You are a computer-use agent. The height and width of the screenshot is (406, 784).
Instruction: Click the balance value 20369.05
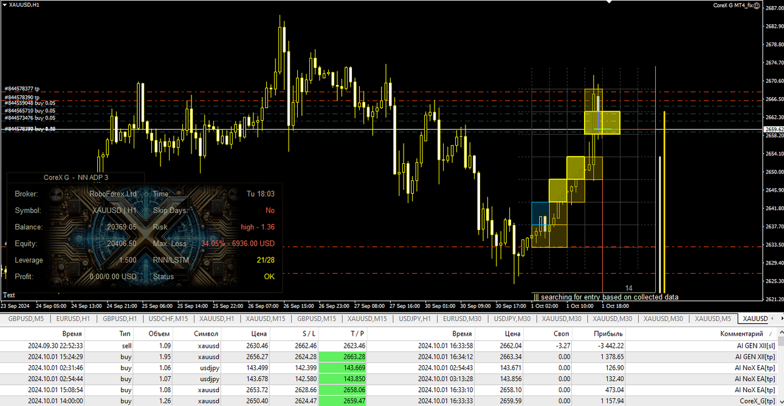pos(122,227)
